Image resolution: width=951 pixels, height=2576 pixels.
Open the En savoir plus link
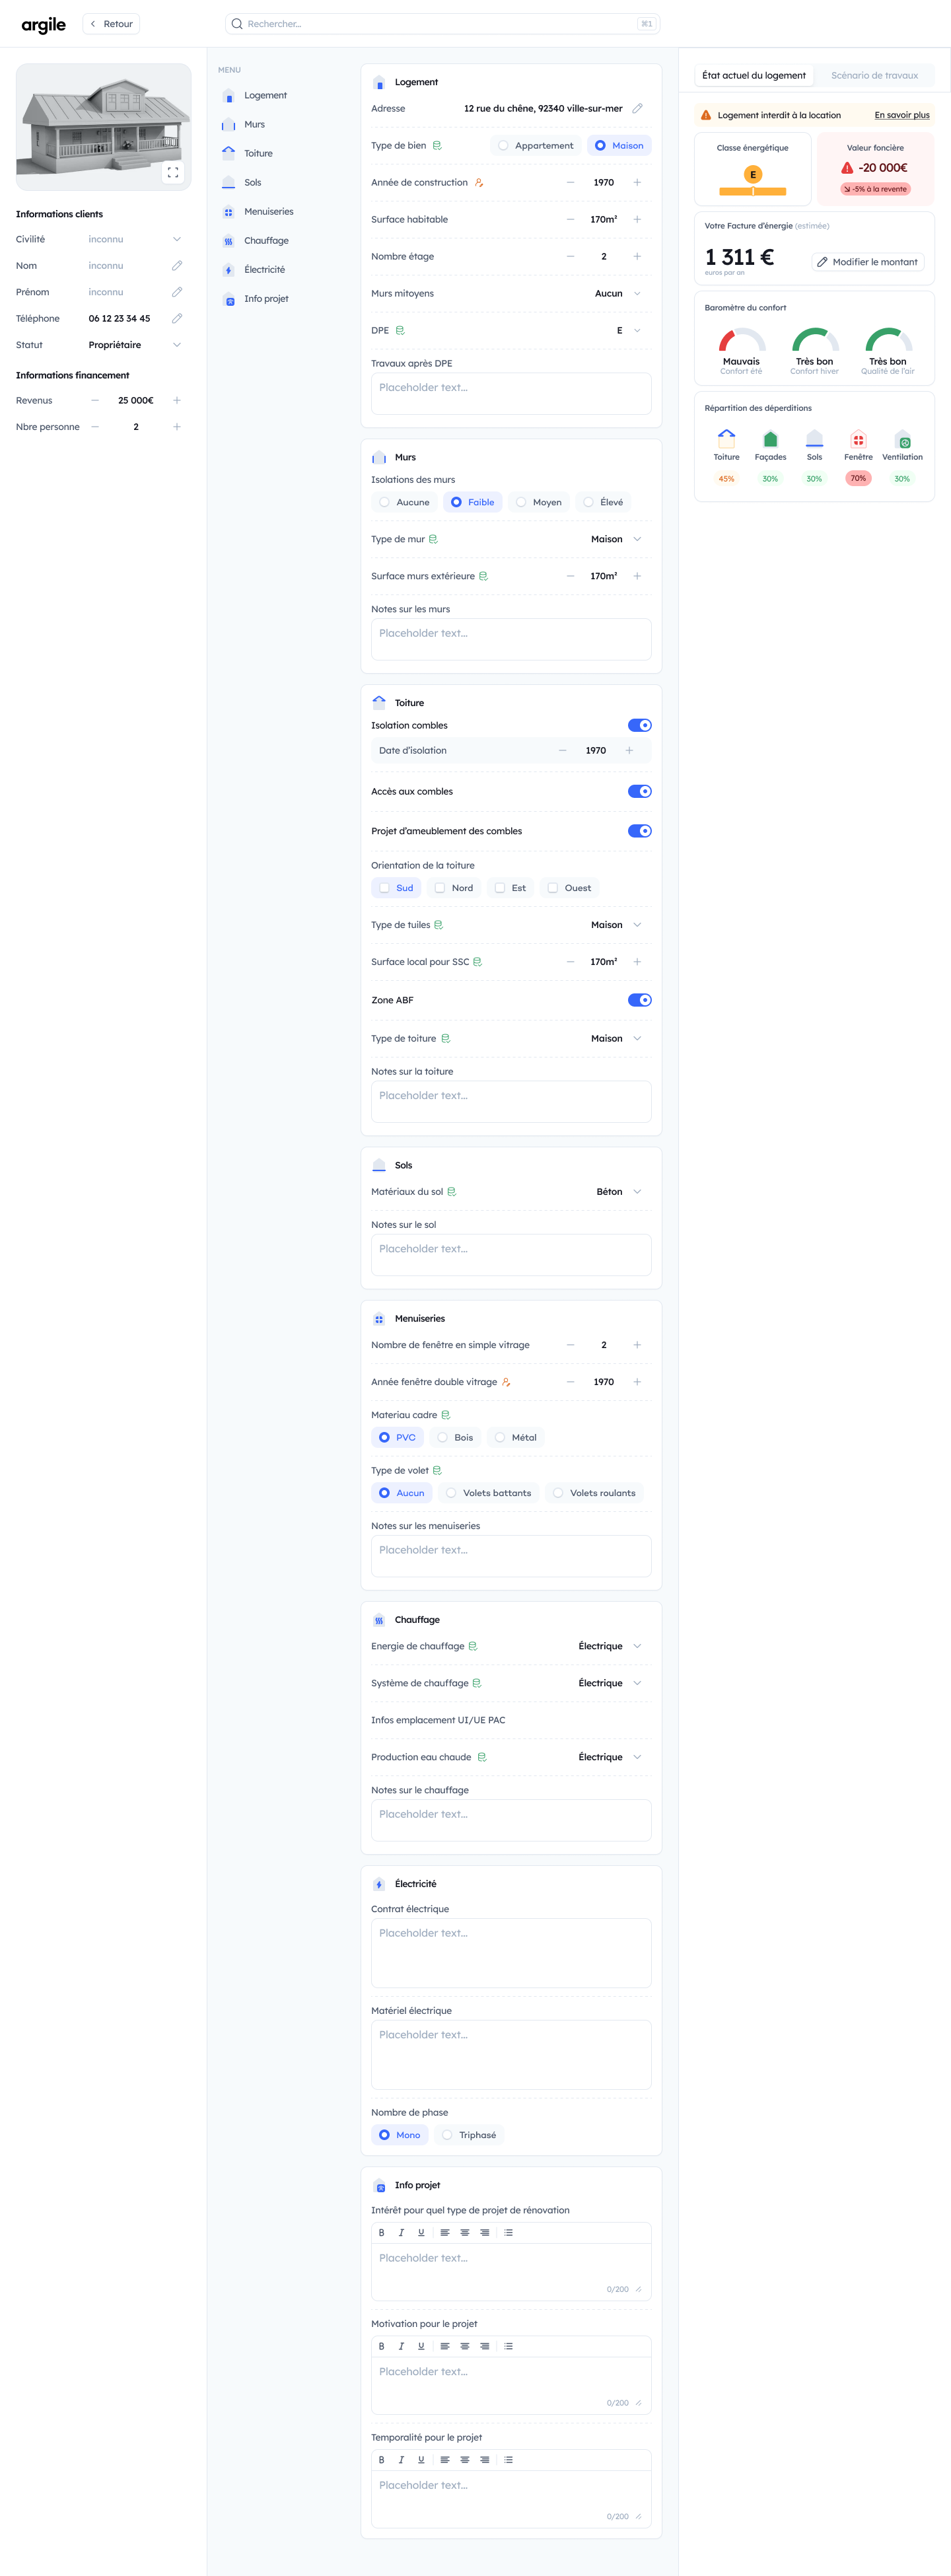901,116
